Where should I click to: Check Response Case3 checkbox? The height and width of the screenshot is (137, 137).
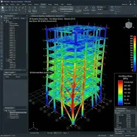[8, 118]
